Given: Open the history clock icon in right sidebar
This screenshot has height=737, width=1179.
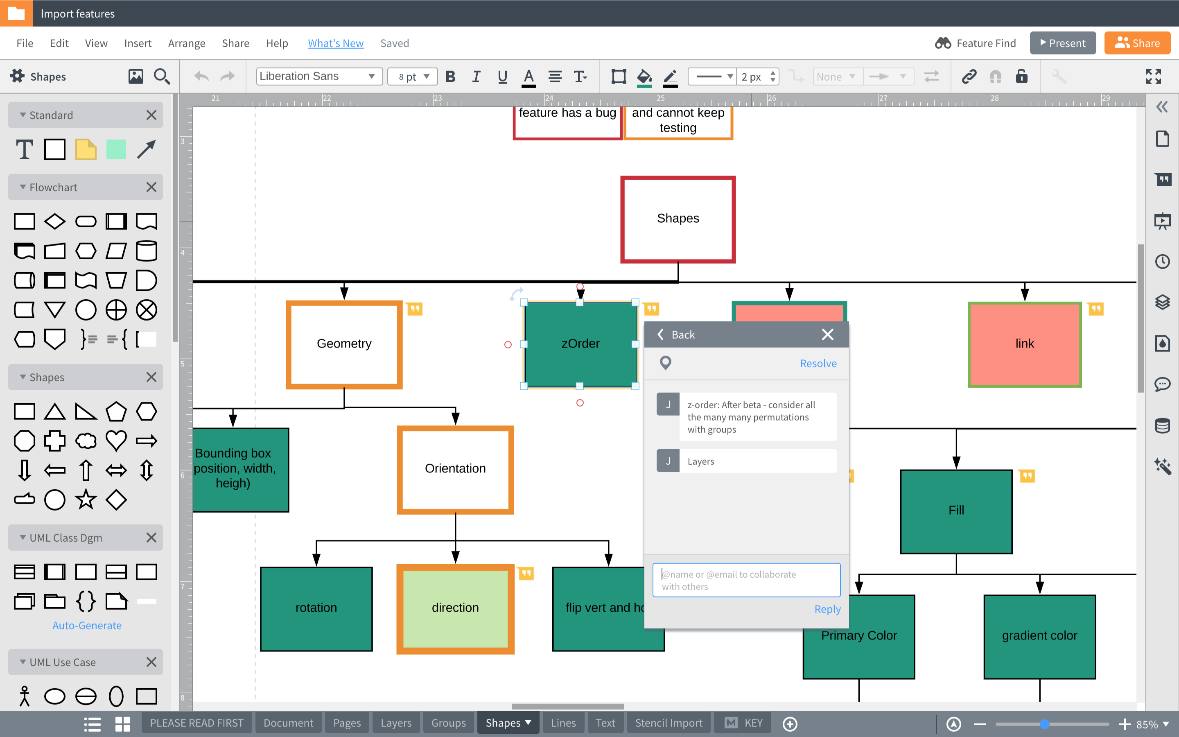Looking at the screenshot, I should 1163,262.
